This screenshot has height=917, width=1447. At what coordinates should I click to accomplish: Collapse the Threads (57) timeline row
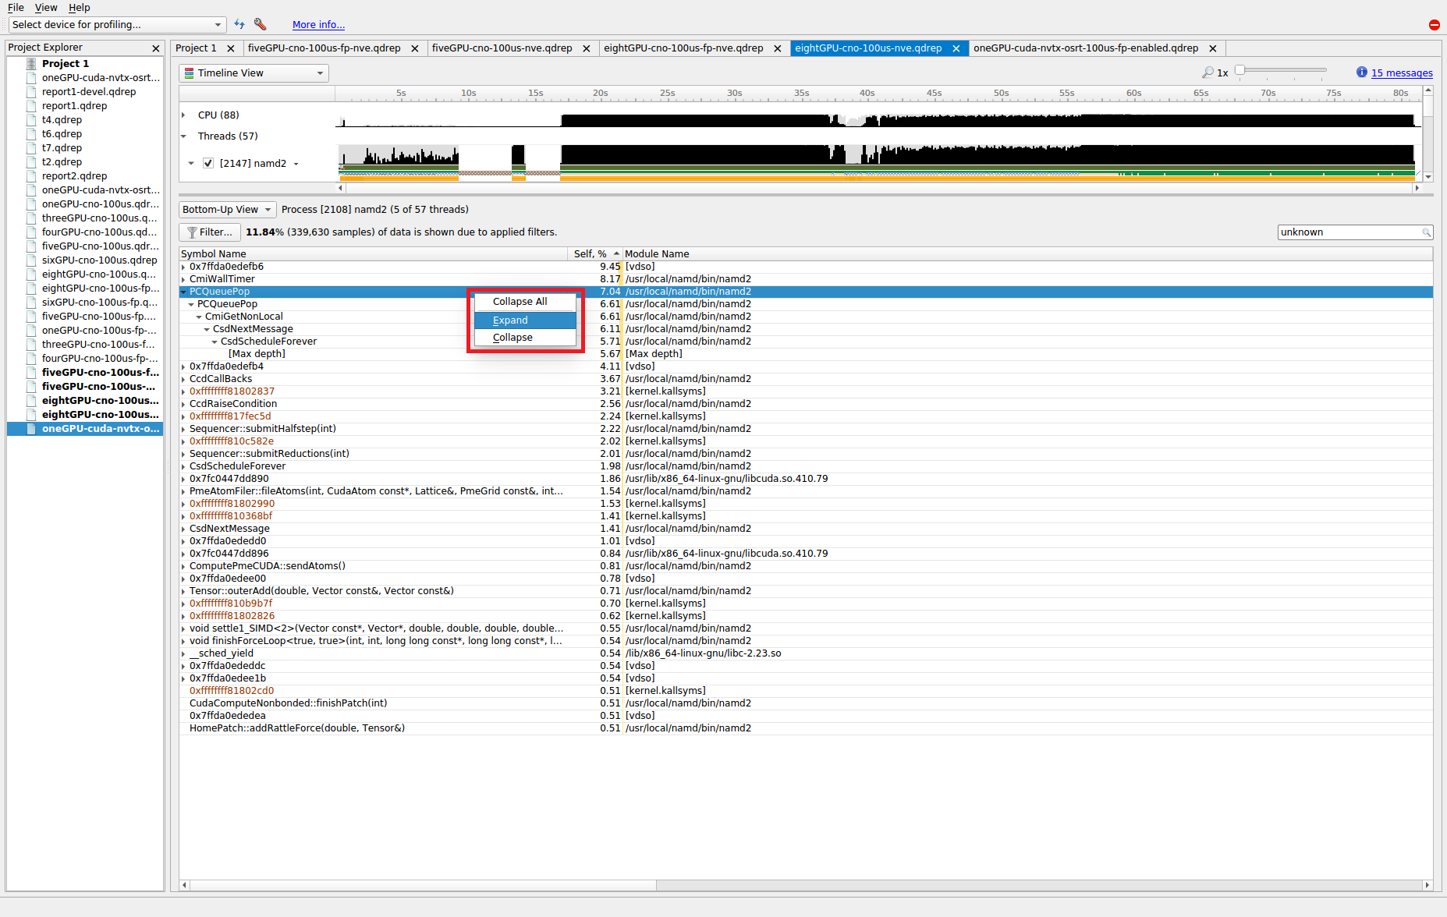click(x=184, y=136)
